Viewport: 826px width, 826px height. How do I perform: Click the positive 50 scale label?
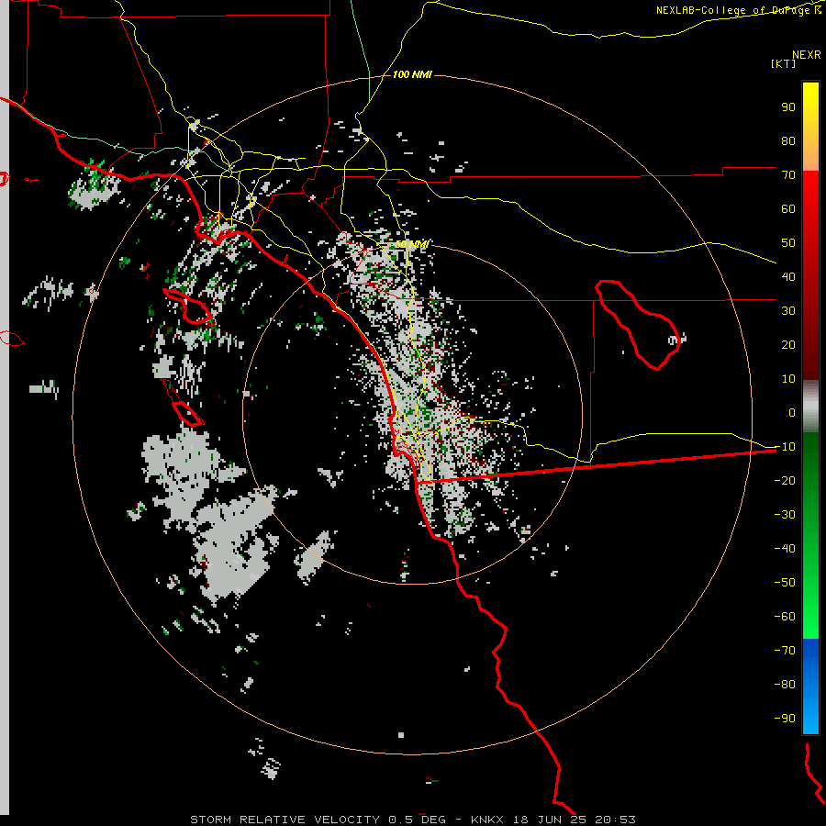(x=788, y=243)
